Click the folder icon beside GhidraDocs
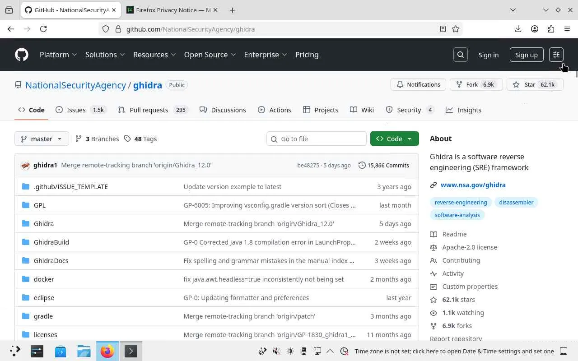Screen dimensions: 578x361 (x=26, y=260)
